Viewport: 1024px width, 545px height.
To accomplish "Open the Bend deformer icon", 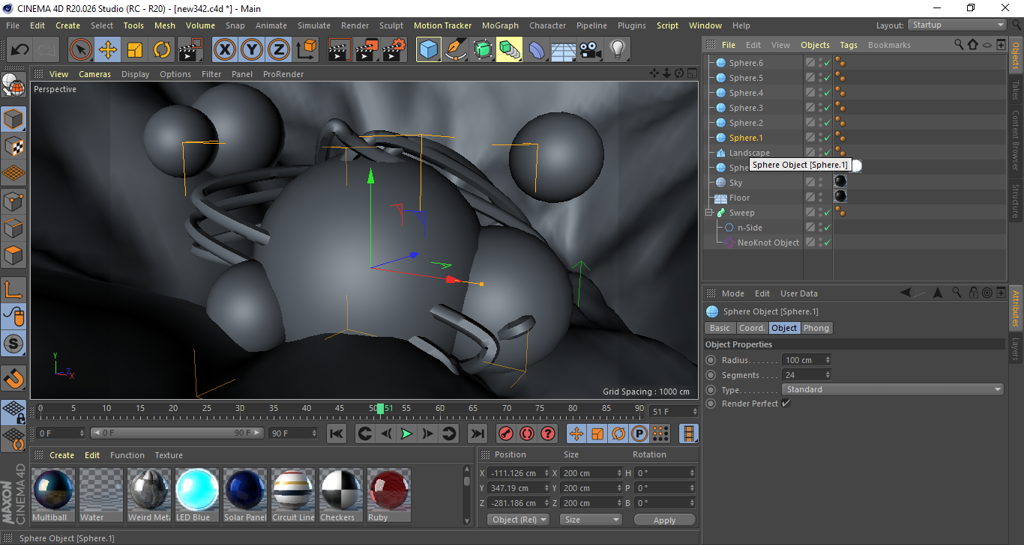I will [537, 50].
